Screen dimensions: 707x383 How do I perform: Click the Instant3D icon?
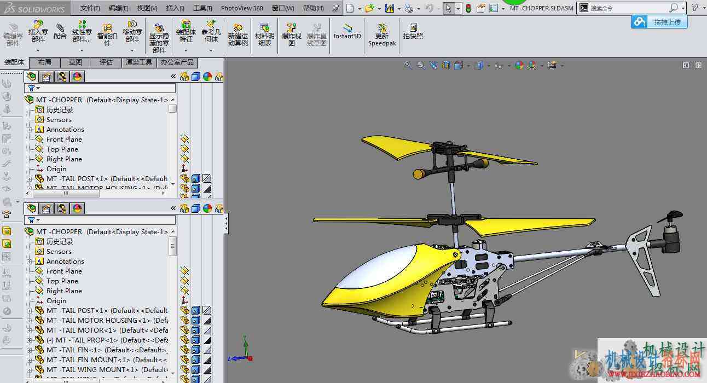click(347, 31)
